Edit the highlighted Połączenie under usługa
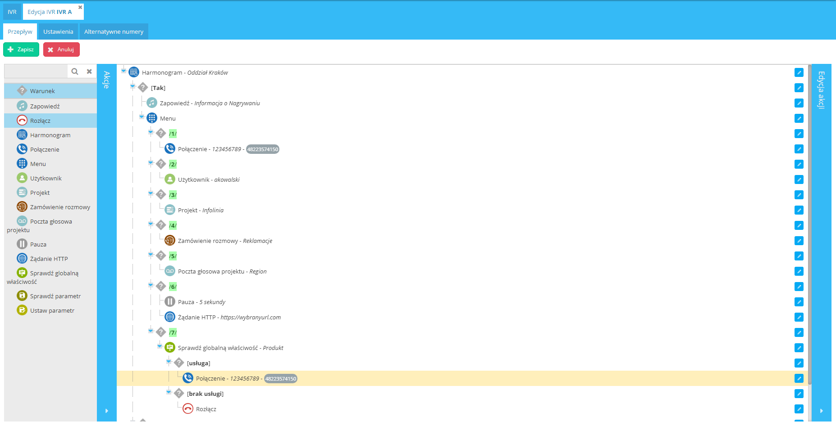 click(x=799, y=378)
